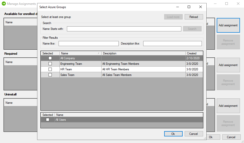The height and width of the screenshot is (143, 244).
Task: Click the Reload button
Action: pos(194,17)
